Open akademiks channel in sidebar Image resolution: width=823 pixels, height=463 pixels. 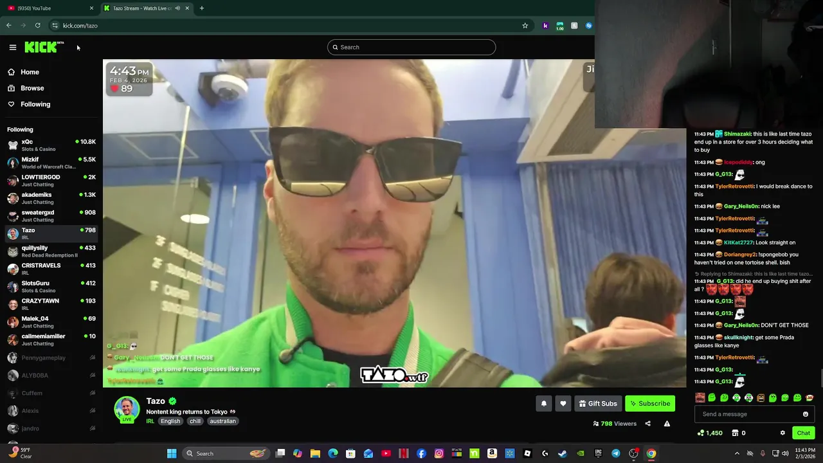pyautogui.click(x=51, y=198)
